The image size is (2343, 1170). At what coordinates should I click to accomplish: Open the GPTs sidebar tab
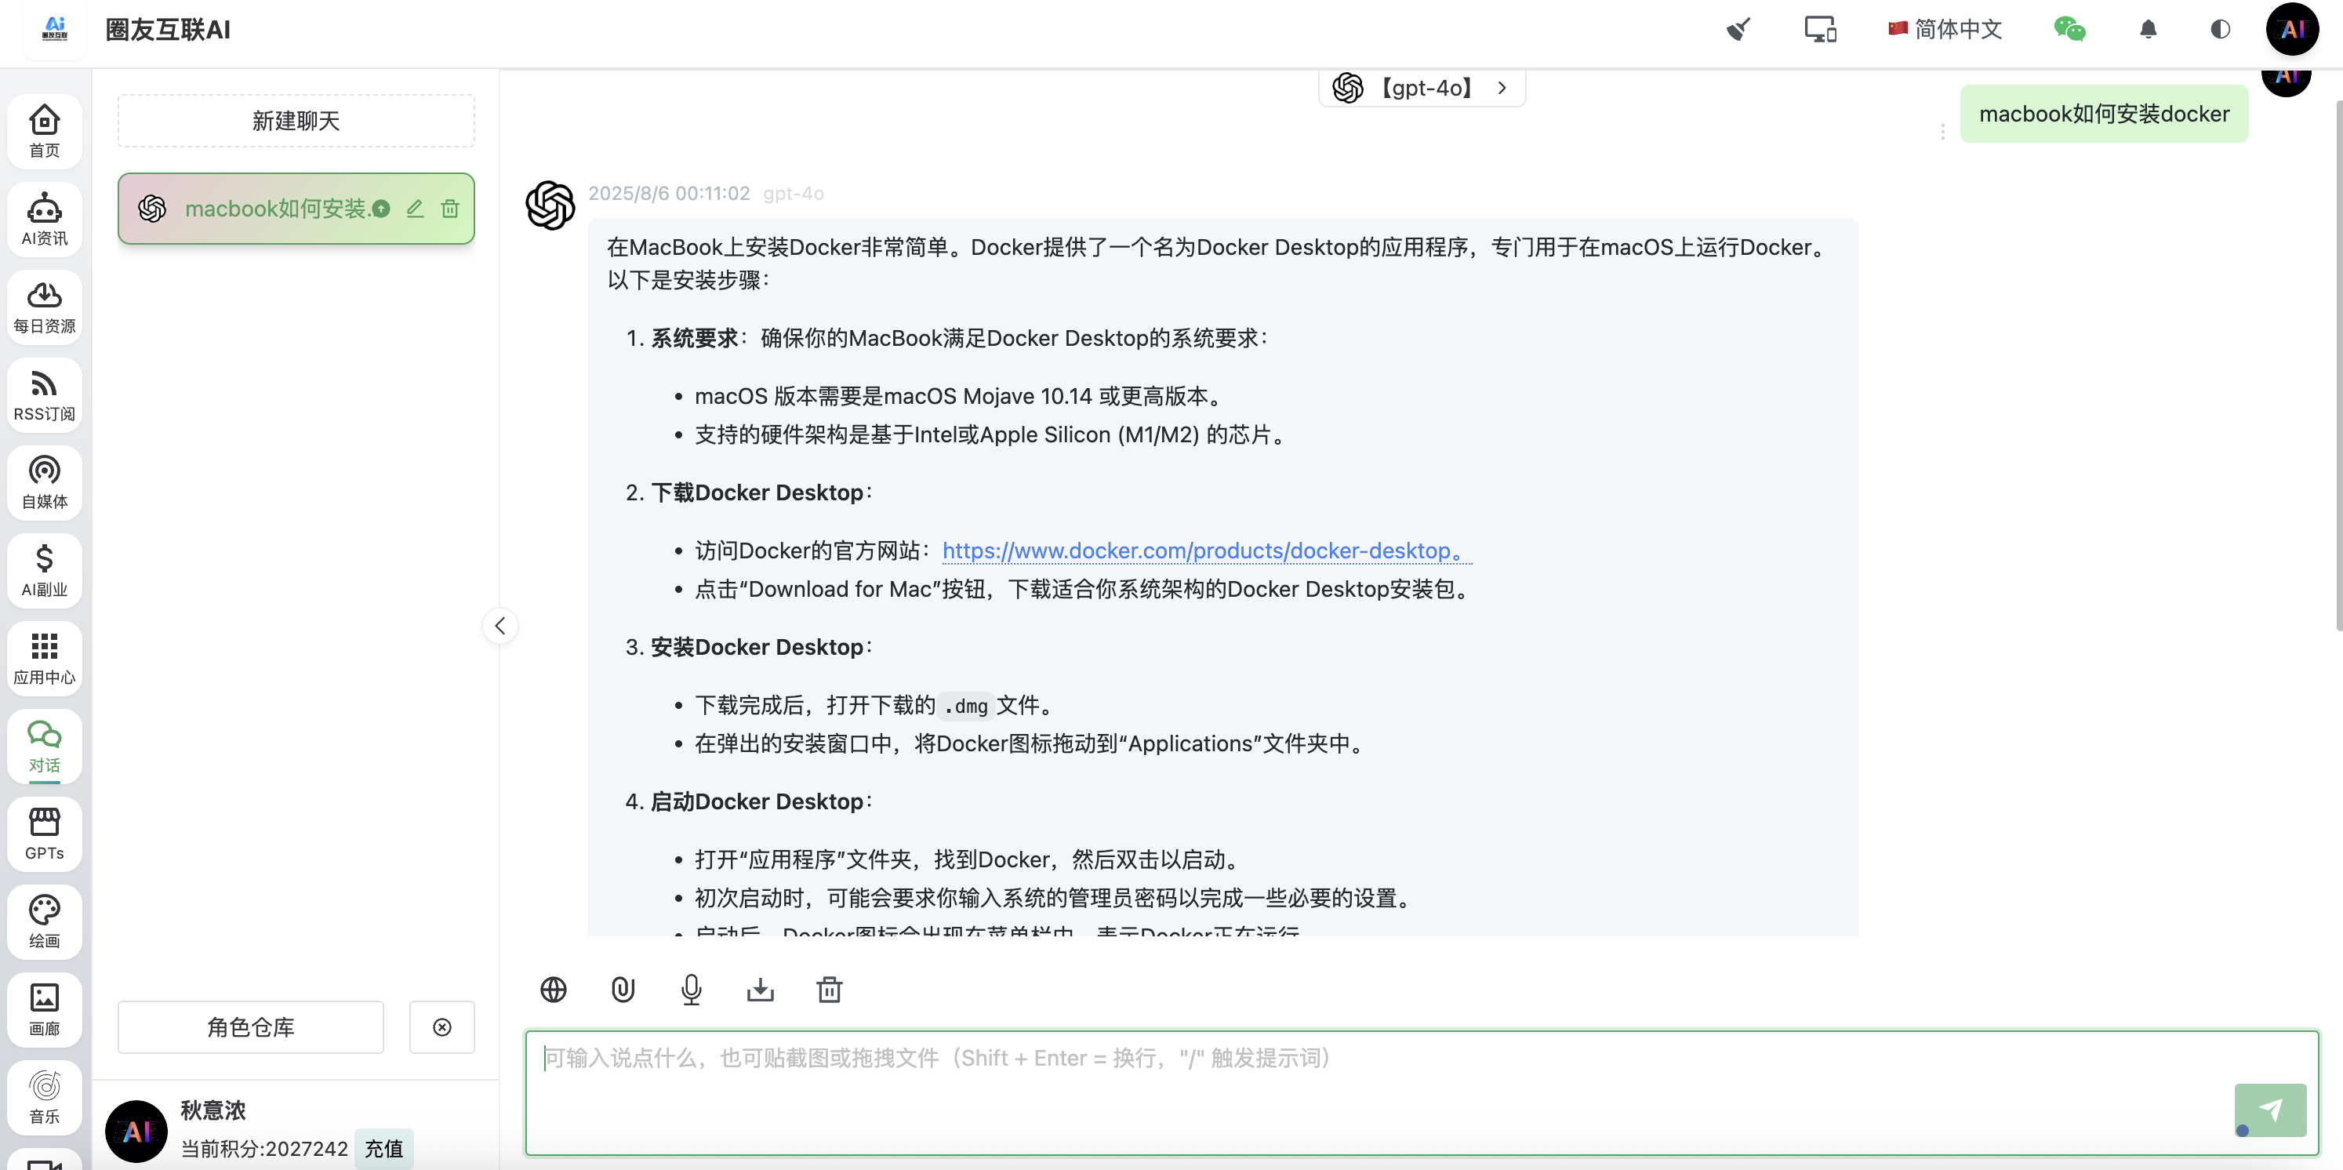(45, 833)
